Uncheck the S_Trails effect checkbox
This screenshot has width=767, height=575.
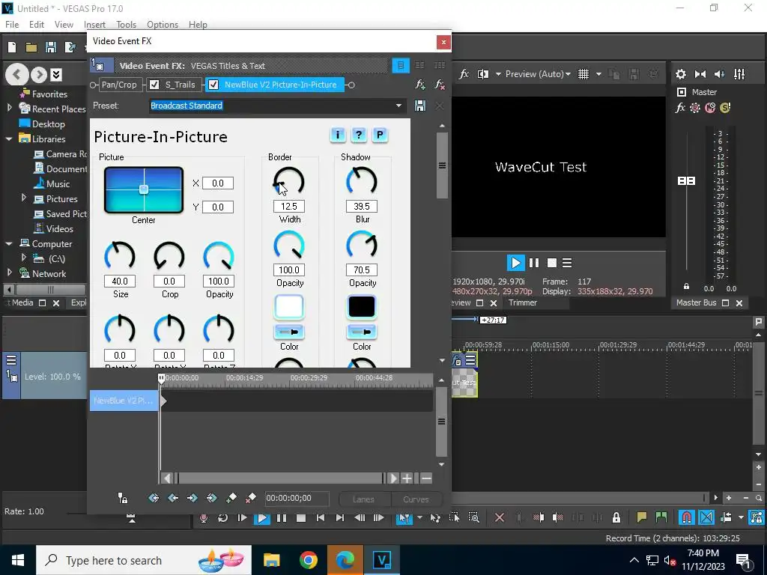(x=154, y=85)
